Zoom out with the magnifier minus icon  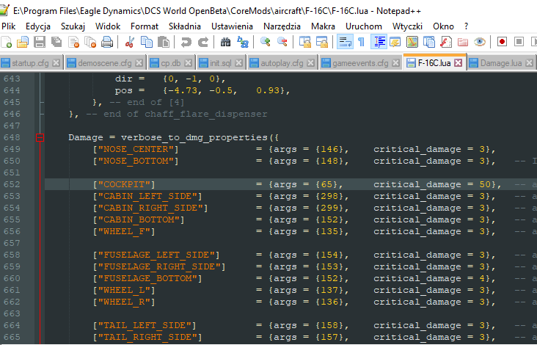(x=282, y=42)
